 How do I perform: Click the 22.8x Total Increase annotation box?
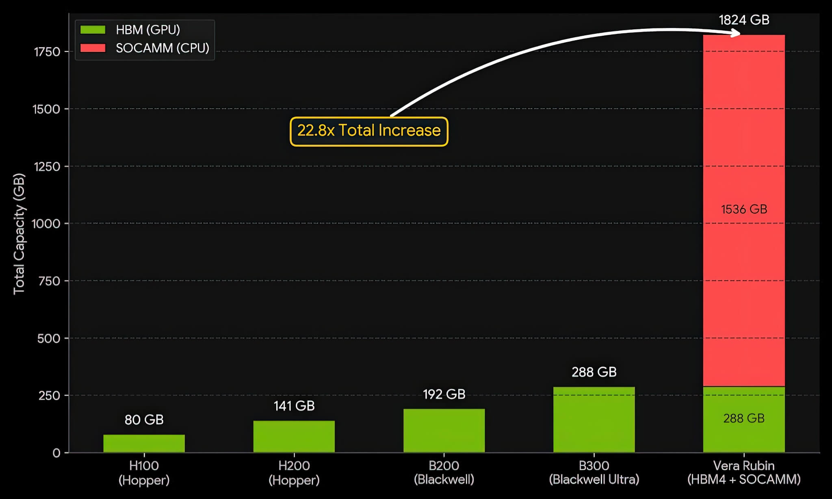click(x=369, y=131)
